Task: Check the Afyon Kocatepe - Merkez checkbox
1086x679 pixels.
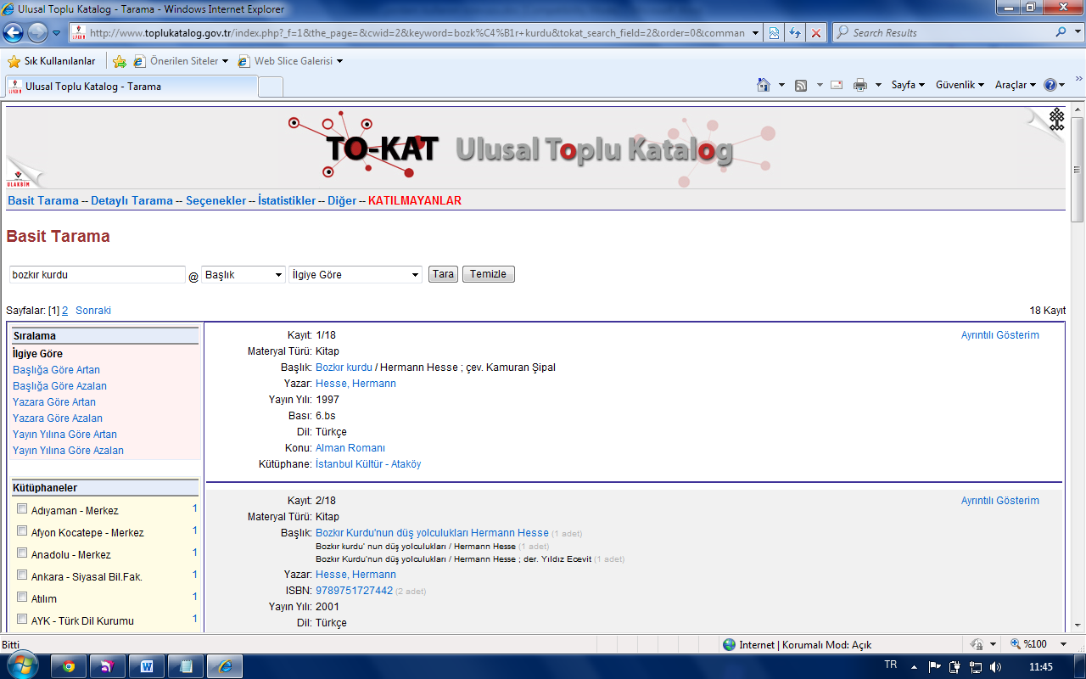Action: 22,530
